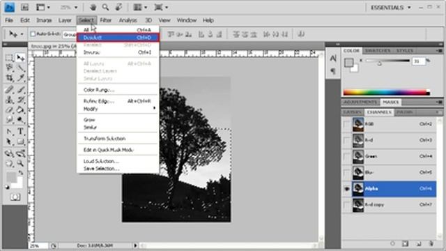Choose Save Selection menu item

(118, 169)
